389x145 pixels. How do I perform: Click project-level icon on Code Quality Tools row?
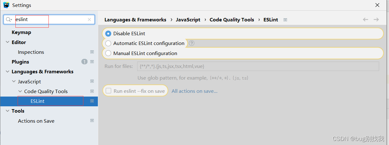[x=92, y=91]
